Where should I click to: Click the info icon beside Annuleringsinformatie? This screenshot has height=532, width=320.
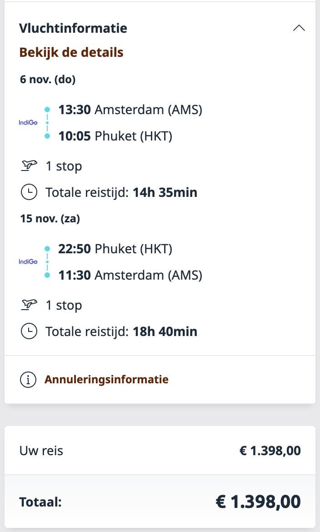[x=28, y=379]
